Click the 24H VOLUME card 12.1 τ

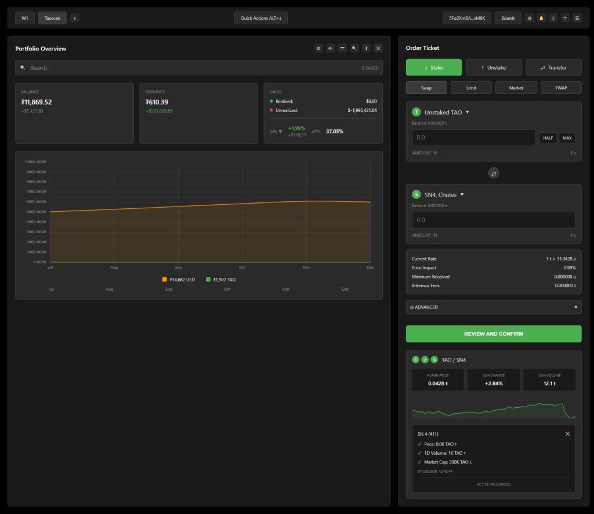(x=550, y=379)
